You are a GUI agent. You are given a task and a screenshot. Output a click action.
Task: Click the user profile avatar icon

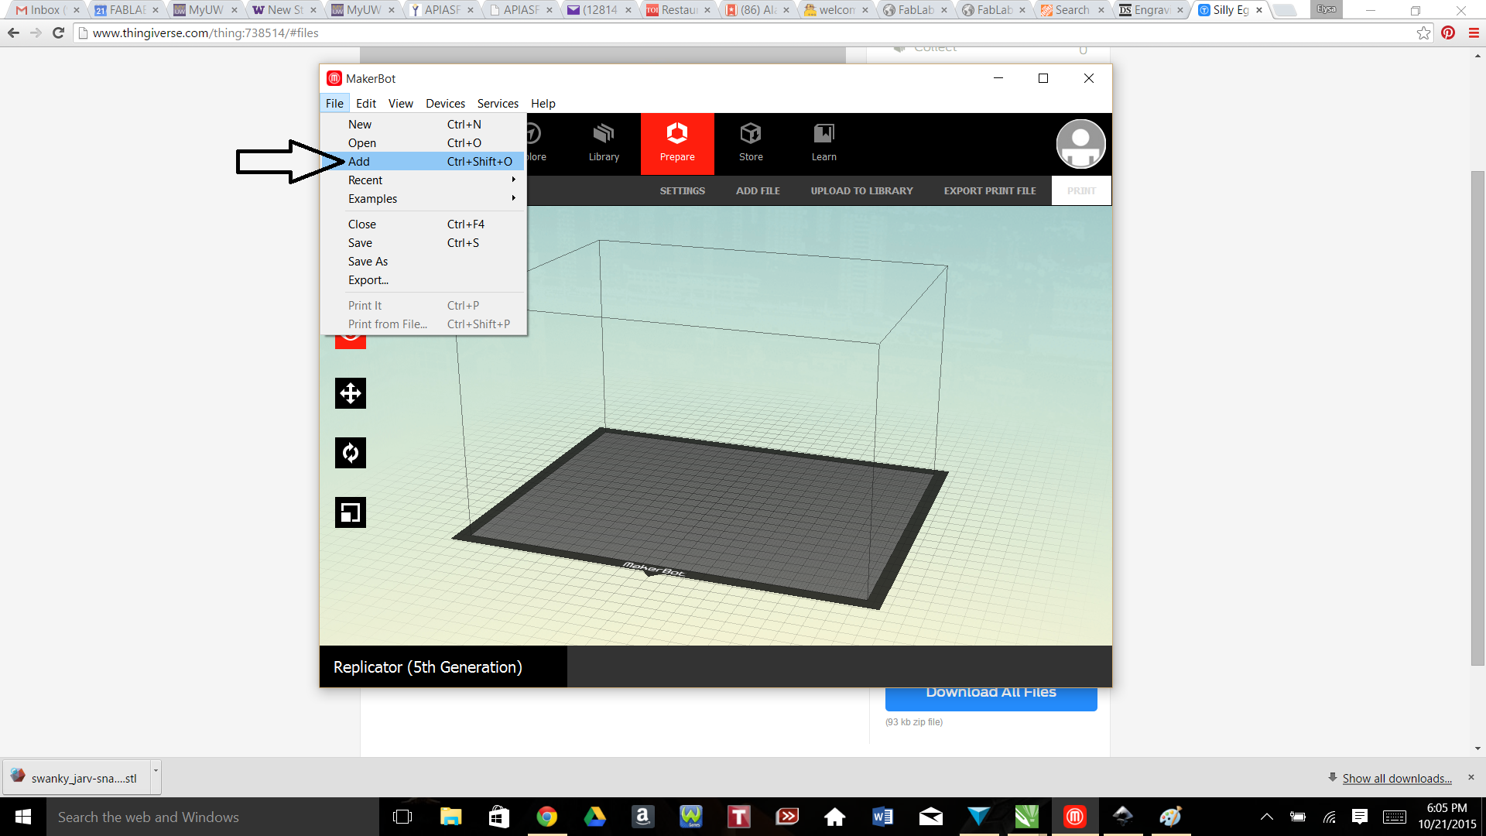(x=1080, y=143)
